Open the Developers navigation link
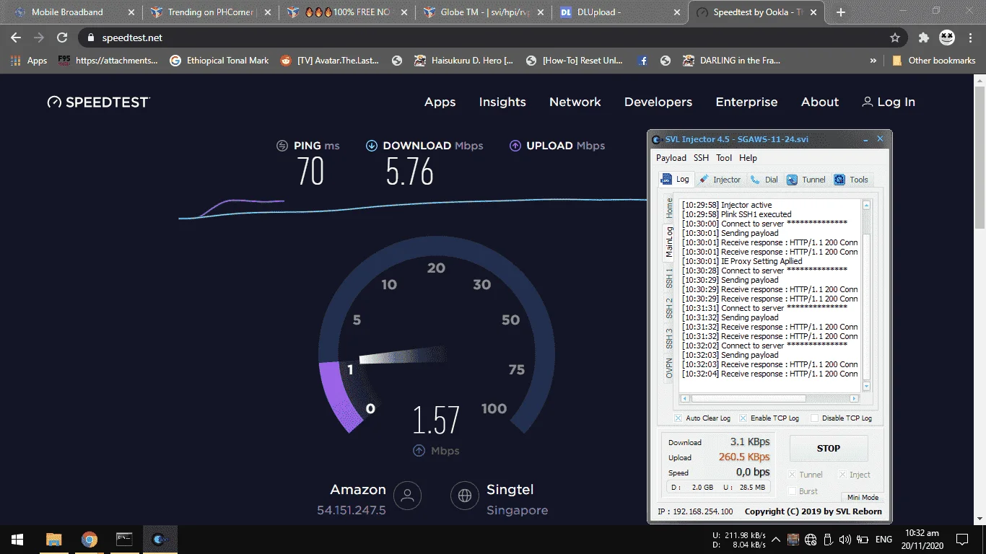 point(658,102)
